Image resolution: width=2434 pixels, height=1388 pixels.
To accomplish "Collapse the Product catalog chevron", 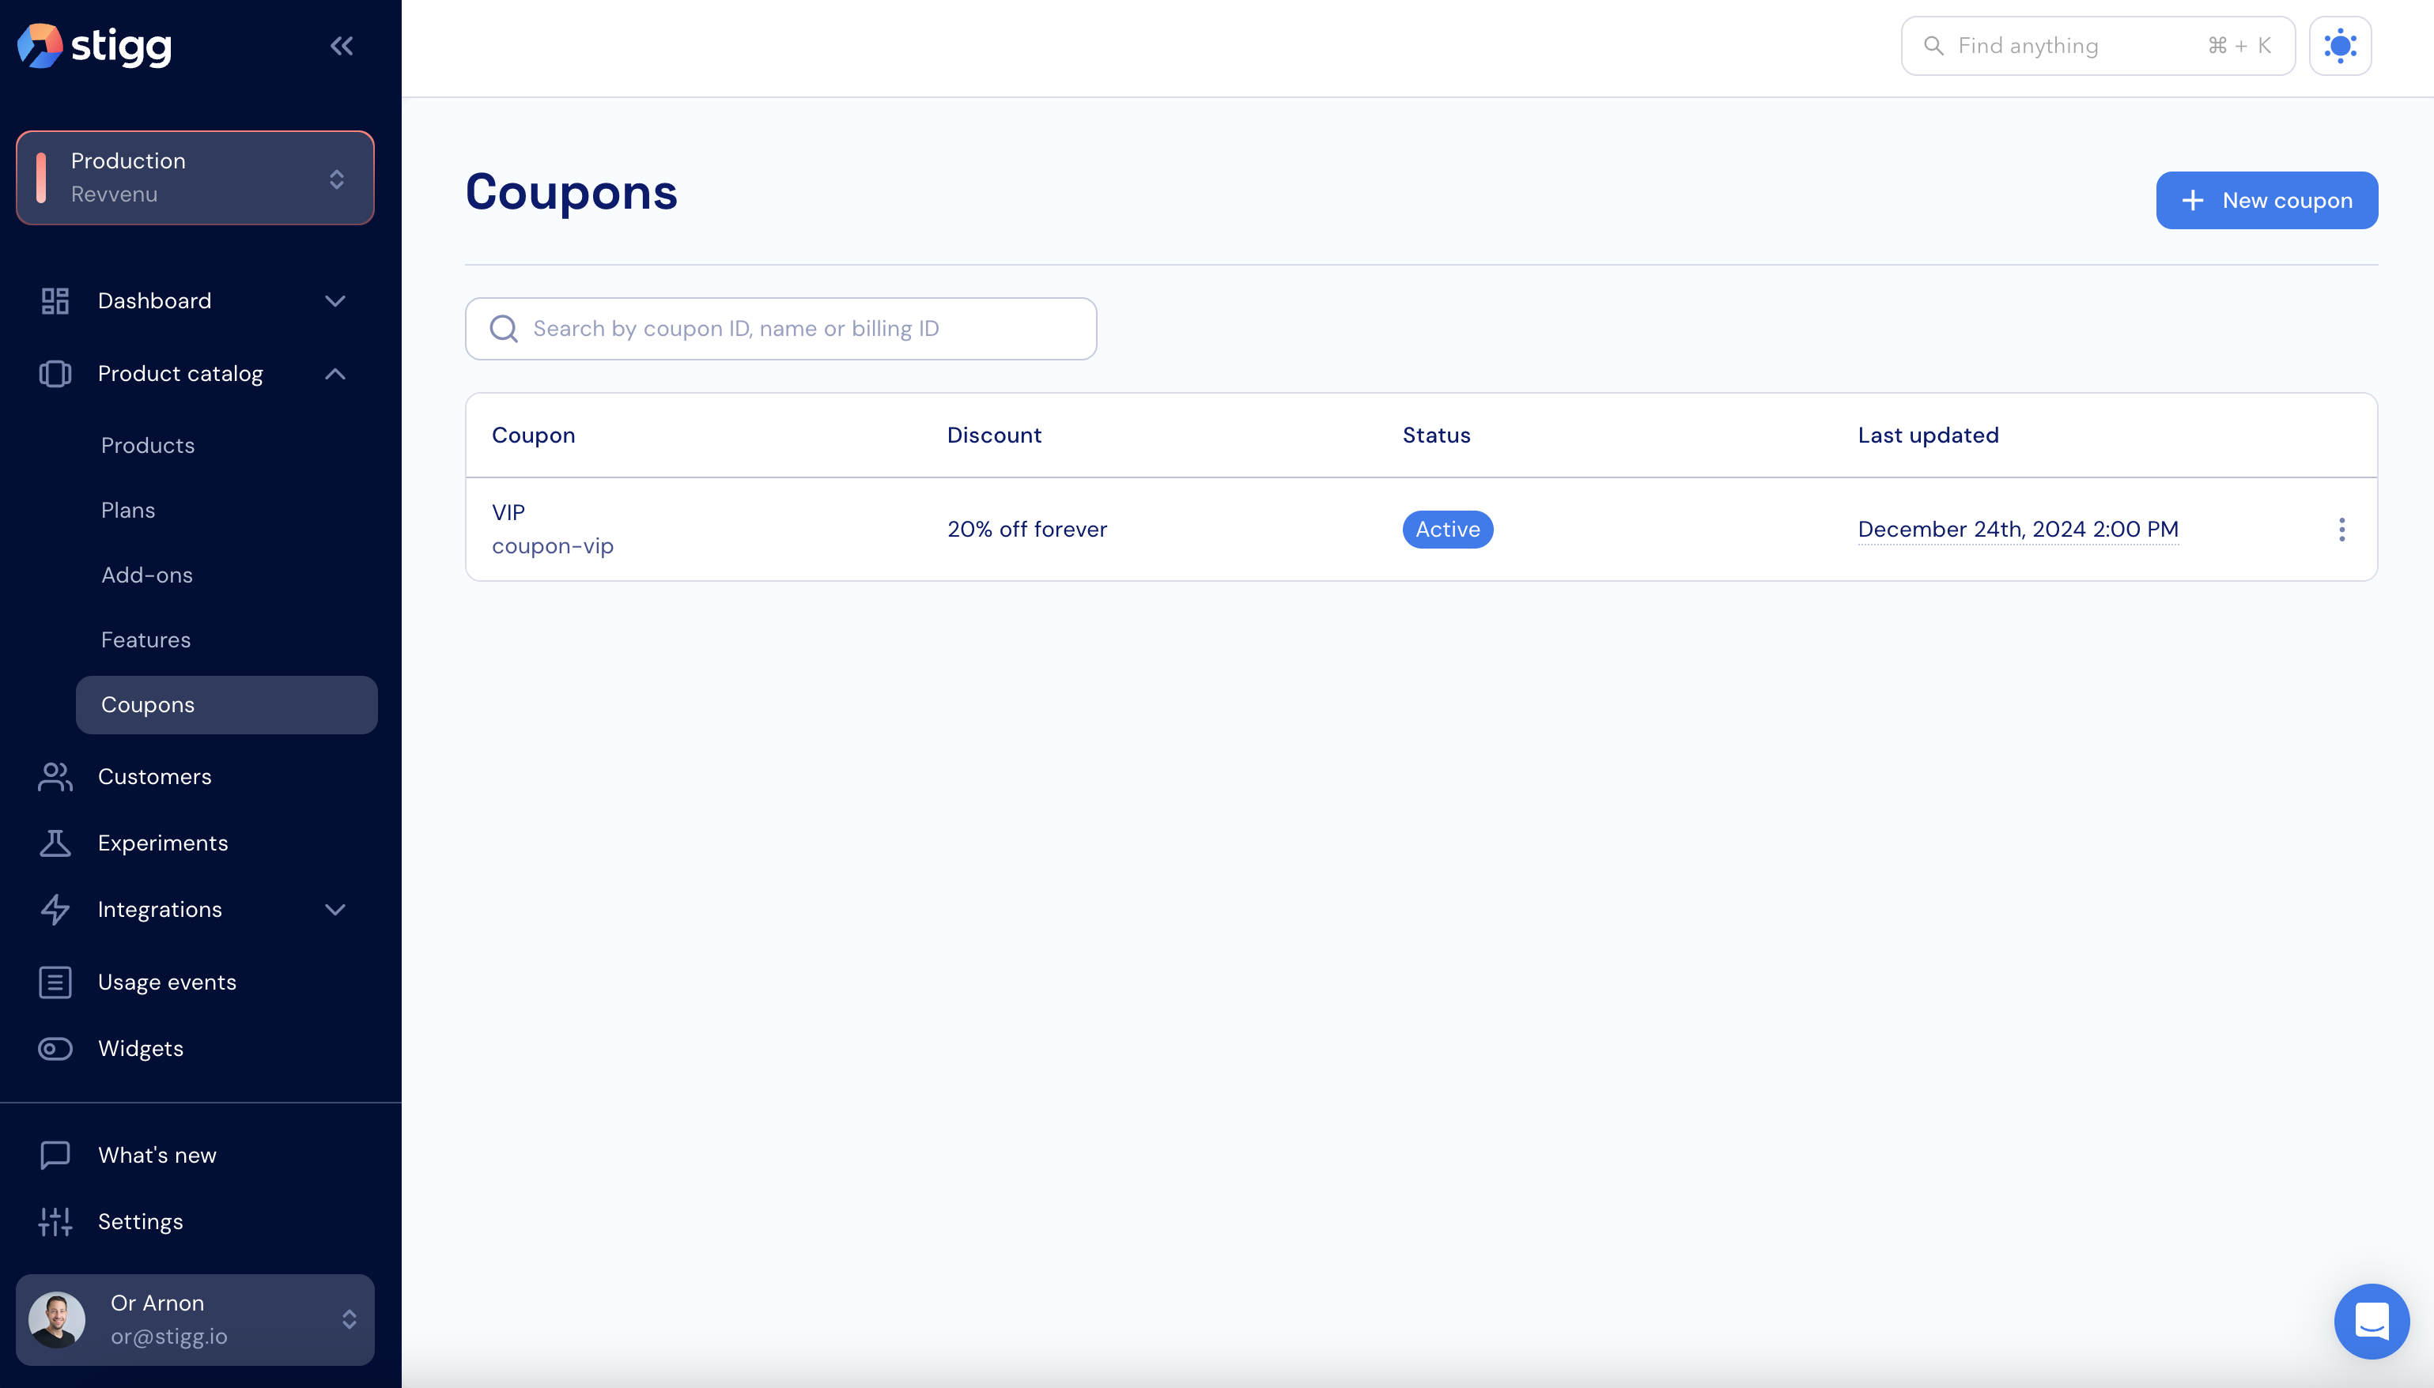I will [x=334, y=374].
